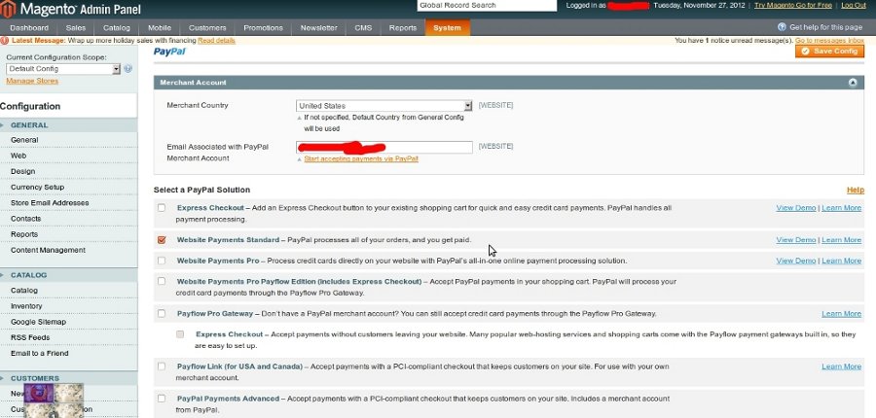
Task: Click Learn More for Payflow Pro Gateway
Action: 841,314
